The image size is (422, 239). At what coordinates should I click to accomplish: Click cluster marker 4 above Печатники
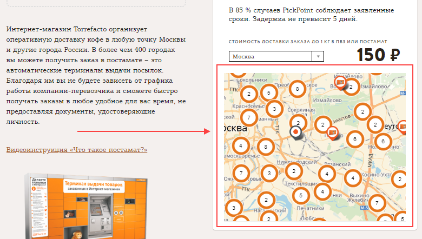click(x=322, y=191)
